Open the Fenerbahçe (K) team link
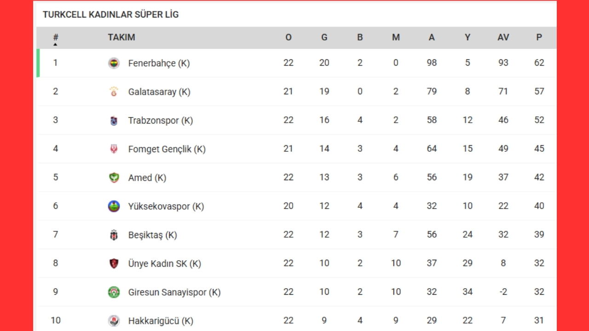589x331 pixels. click(x=159, y=63)
